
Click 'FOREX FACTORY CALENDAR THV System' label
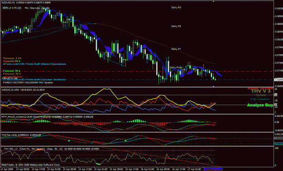28,83
